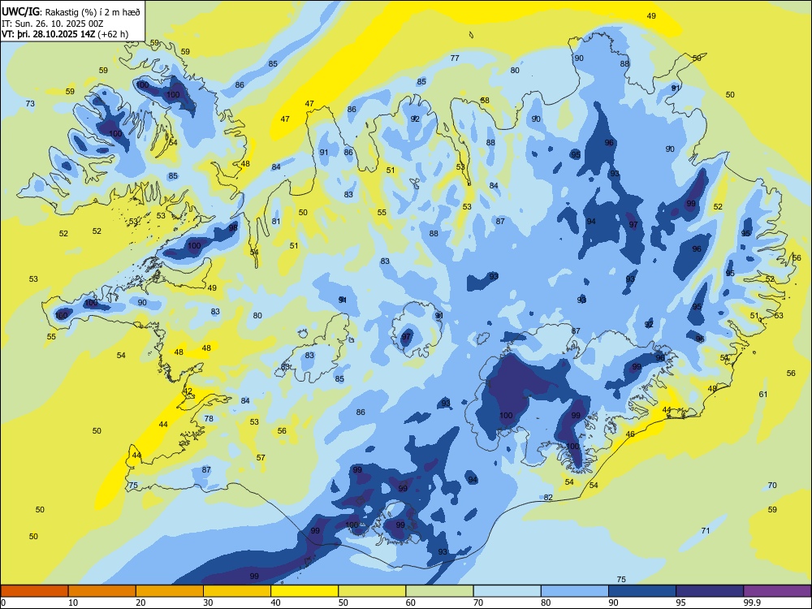812x609 pixels.
Task: Click the '30' legend tick label
Action: (208, 603)
